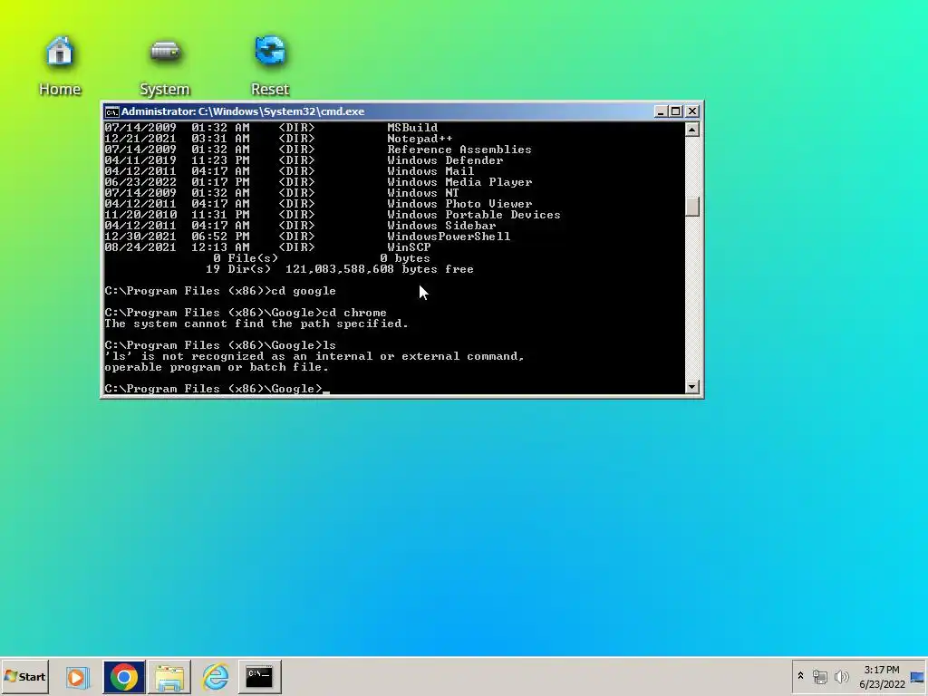Show hidden tray icons
The height and width of the screenshot is (696, 928).
pos(801,676)
